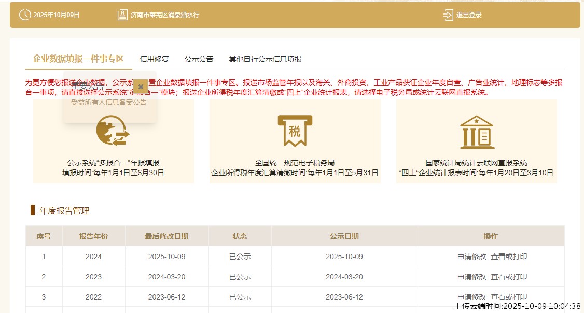Screen dimensions: 584x313
Task: Click 全国统一规范电子税务局 text link
Action: pos(295,163)
